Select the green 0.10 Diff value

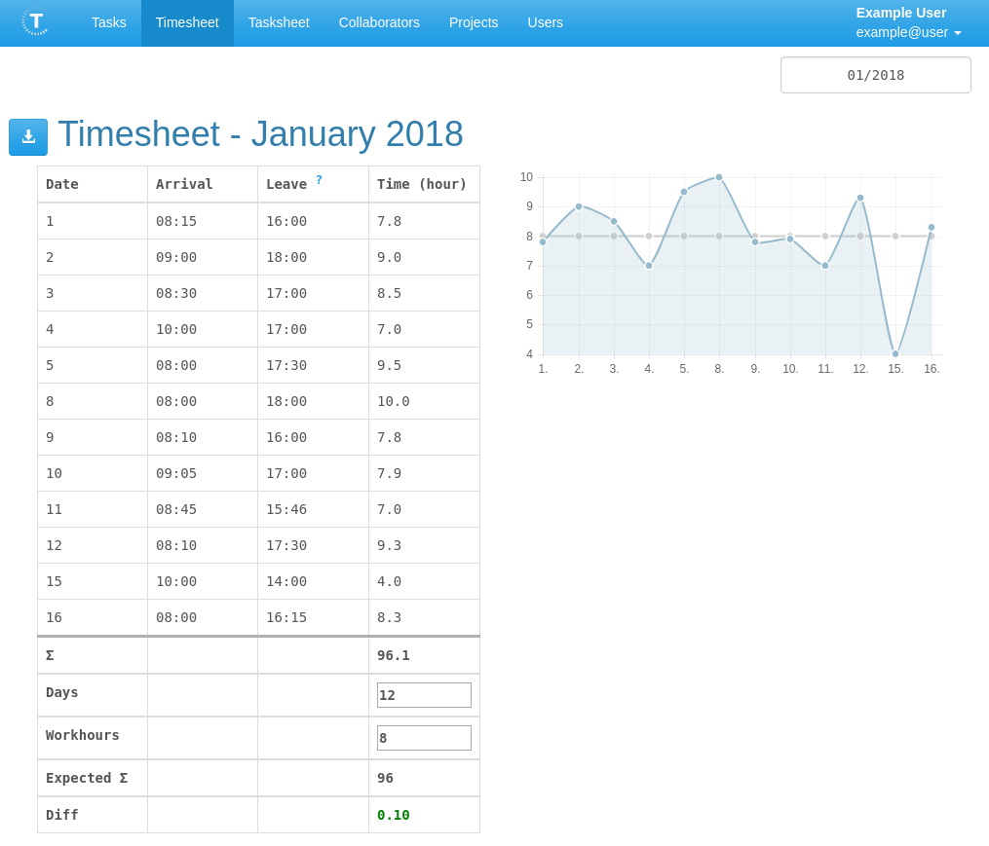click(393, 814)
